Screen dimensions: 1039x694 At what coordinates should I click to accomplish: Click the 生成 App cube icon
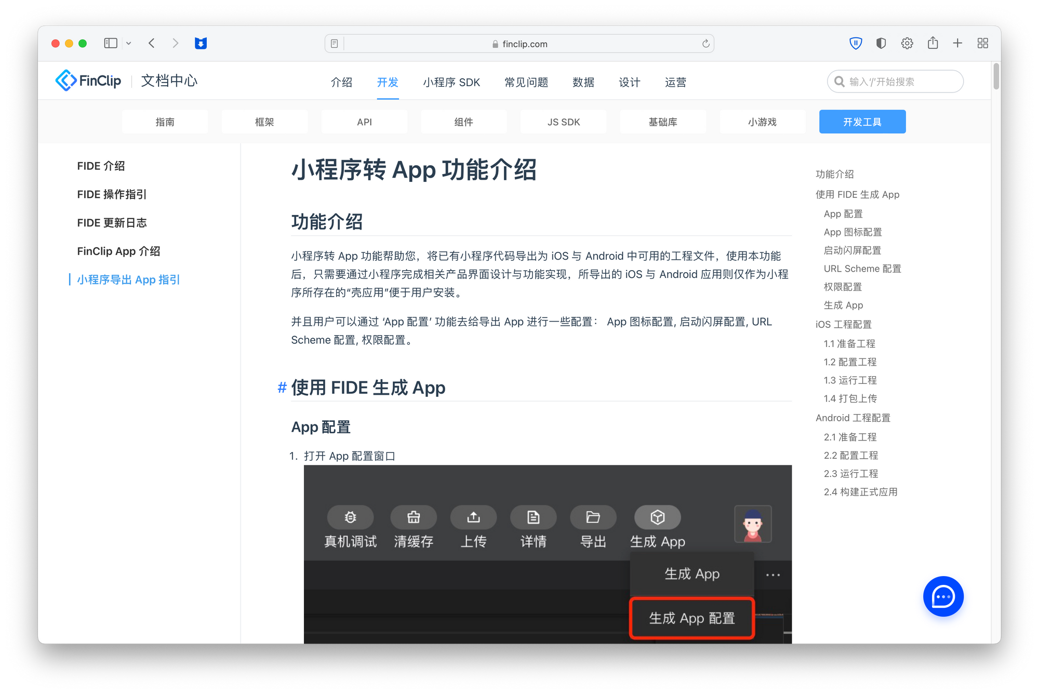[658, 517]
